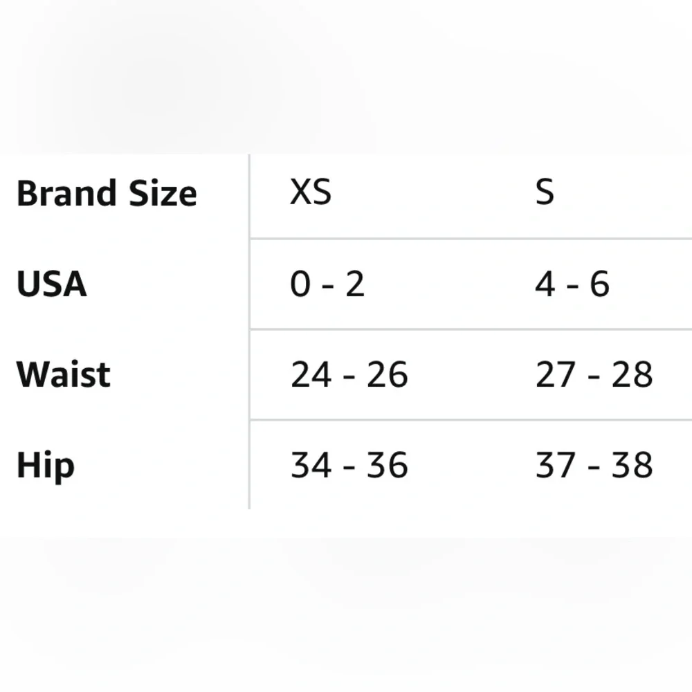The width and height of the screenshot is (692, 692).
Task: Click the Brand Size row header
Action: (107, 194)
